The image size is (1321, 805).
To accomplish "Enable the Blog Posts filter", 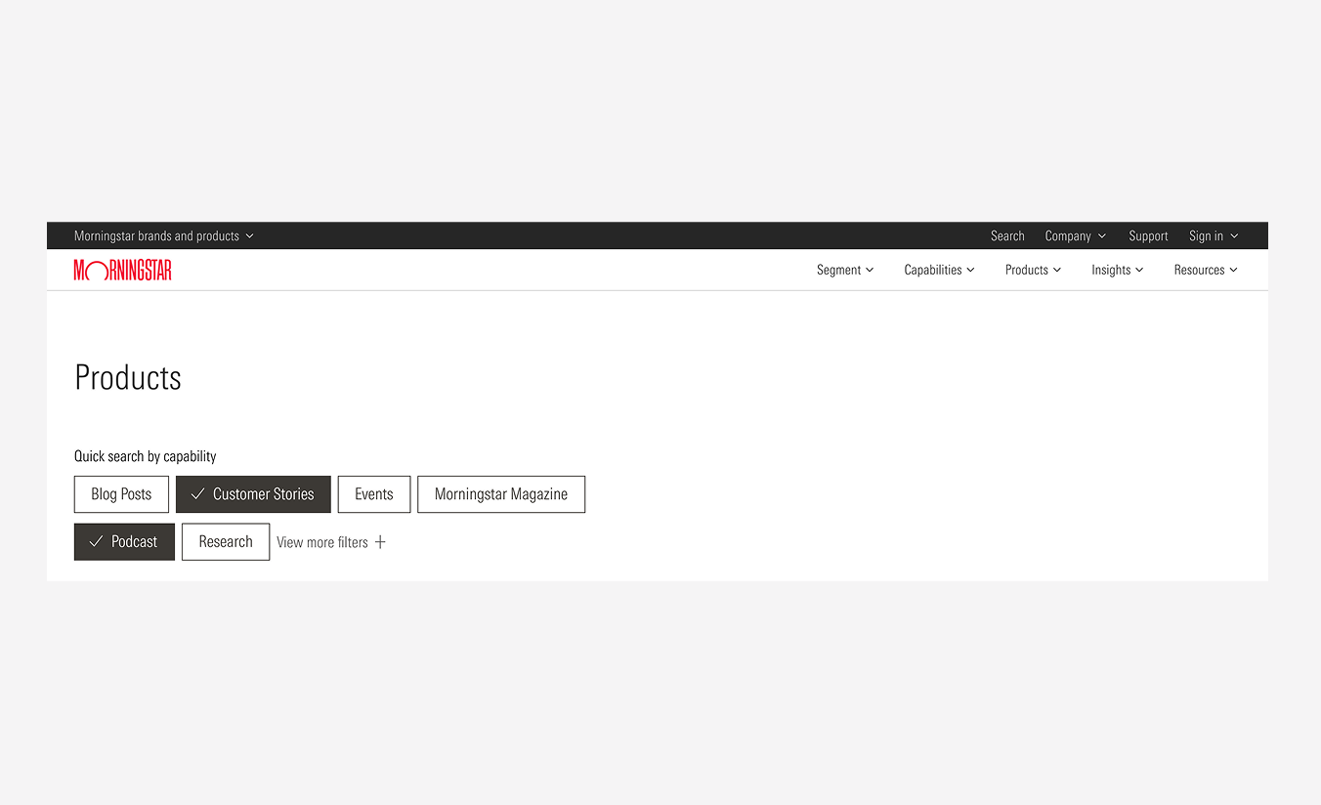I will coord(121,494).
